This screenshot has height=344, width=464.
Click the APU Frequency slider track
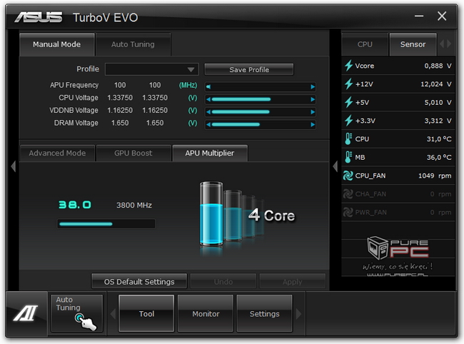[x=261, y=86]
